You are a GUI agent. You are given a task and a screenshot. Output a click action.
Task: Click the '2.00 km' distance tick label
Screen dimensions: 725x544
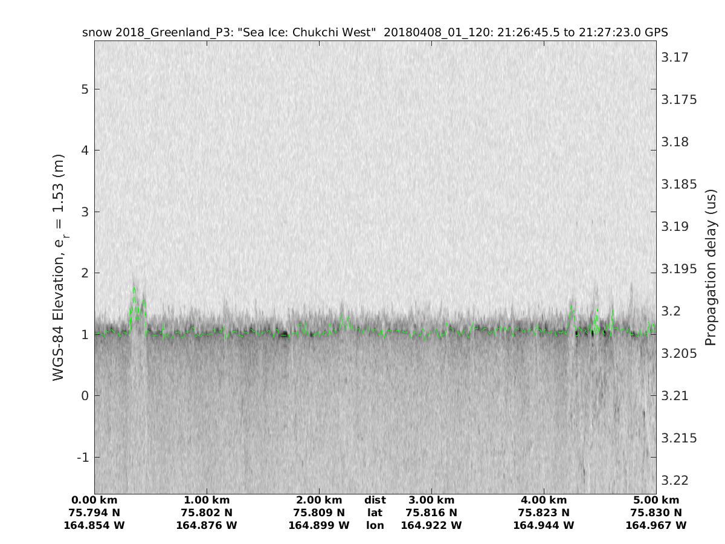(319, 500)
